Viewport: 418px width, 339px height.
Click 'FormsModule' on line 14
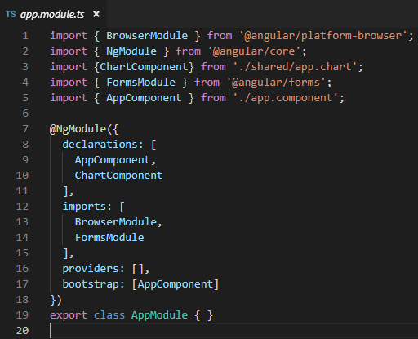point(109,238)
